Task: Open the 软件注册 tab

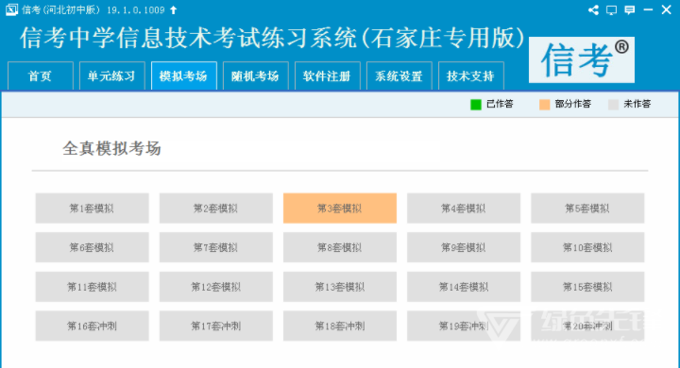Action: (328, 76)
